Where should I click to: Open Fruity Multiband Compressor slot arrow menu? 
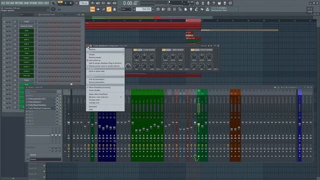[27, 108]
